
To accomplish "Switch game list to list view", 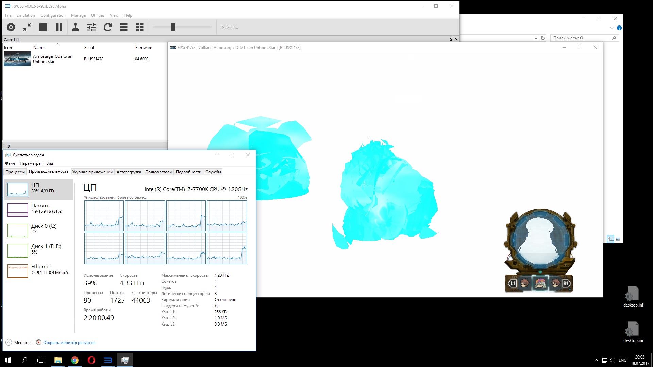I will (x=124, y=27).
